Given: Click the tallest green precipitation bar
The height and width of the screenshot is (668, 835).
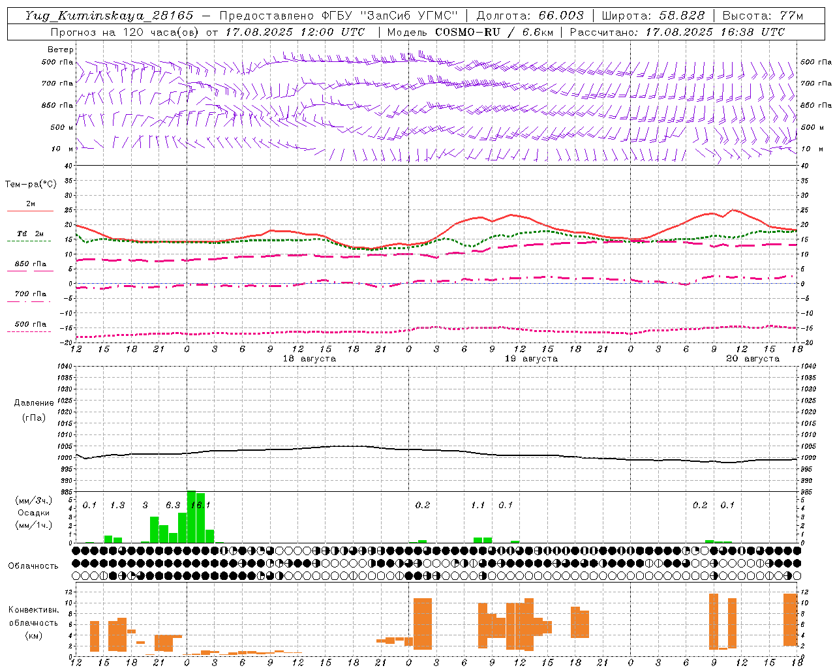Looking at the screenshot, I should [x=191, y=517].
